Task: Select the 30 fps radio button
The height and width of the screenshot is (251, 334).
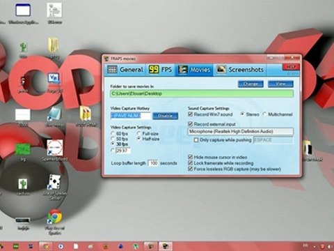Action: pos(113,144)
